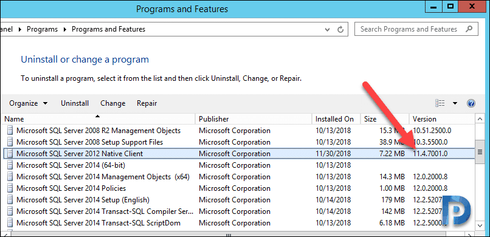Click the icon of SQL Server 2014 Policies
The width and height of the screenshot is (490, 237).
(10, 188)
